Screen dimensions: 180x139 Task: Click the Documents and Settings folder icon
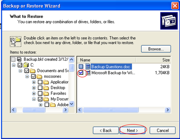tap(32, 71)
